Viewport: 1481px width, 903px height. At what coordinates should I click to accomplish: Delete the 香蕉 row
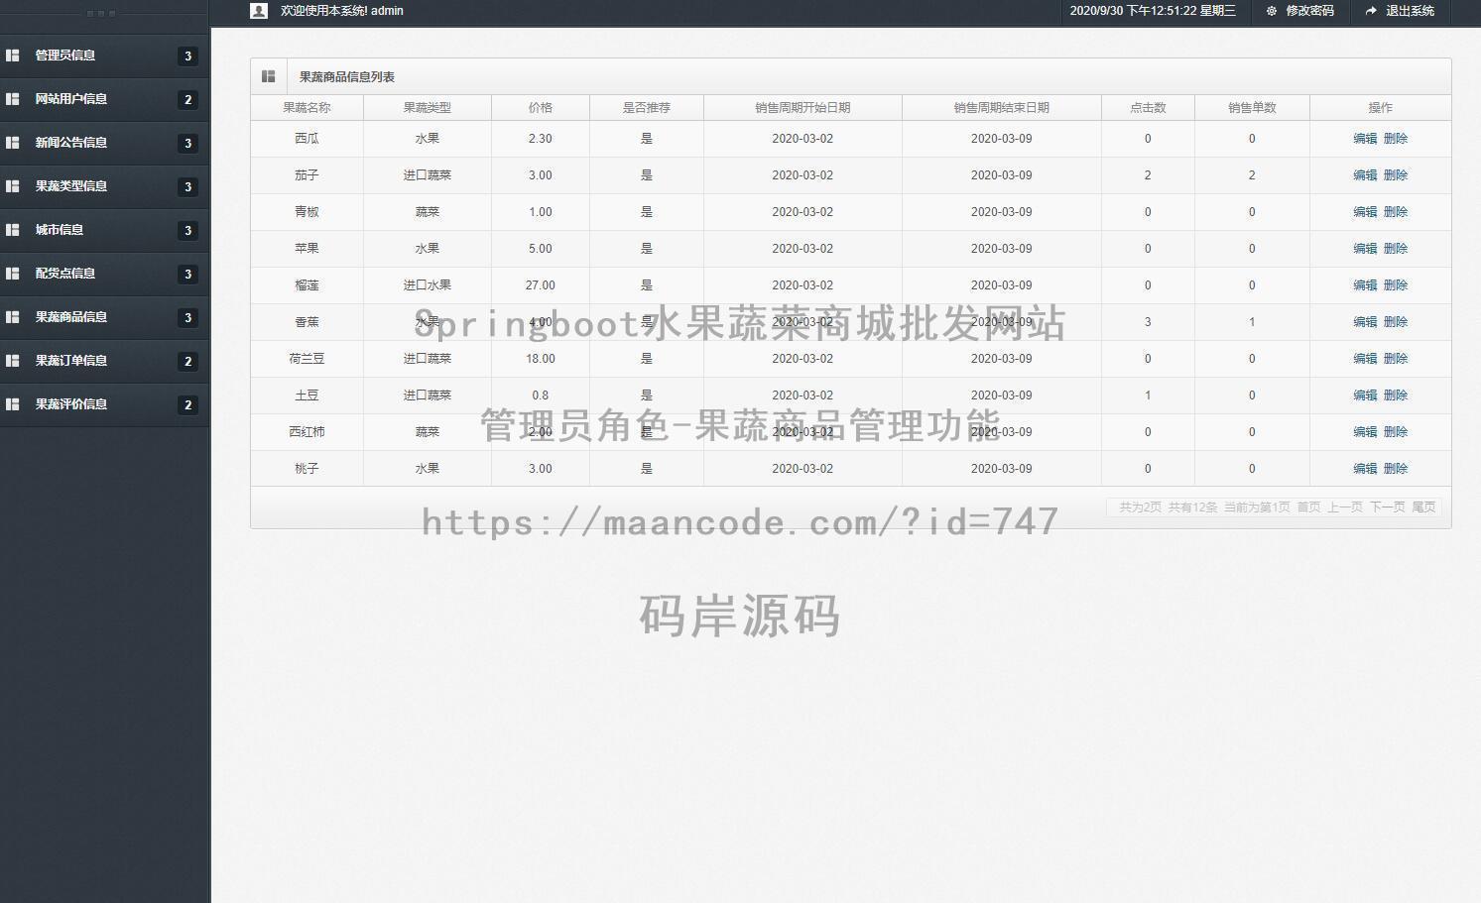click(1396, 322)
